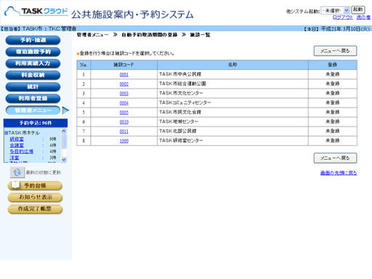
Task: Click the 洋室 link in reservation list
Action: pyautogui.click(x=15, y=158)
